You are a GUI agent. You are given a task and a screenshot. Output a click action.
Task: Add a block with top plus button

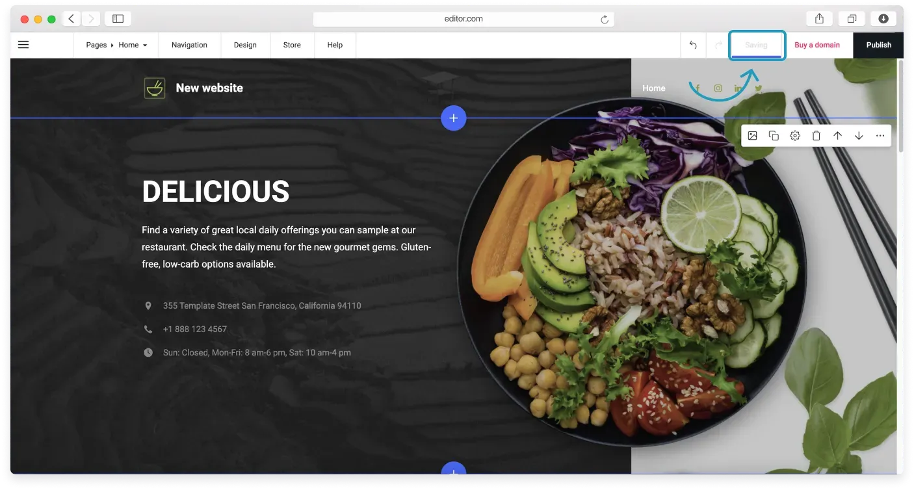(x=454, y=118)
